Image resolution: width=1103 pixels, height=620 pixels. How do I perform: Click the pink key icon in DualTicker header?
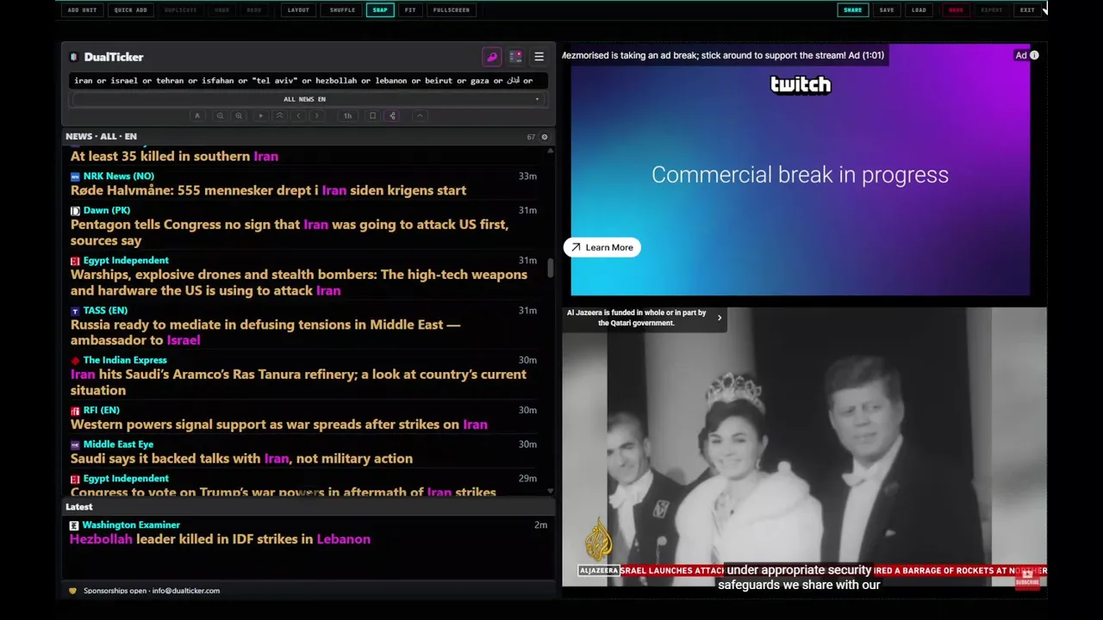(x=492, y=57)
